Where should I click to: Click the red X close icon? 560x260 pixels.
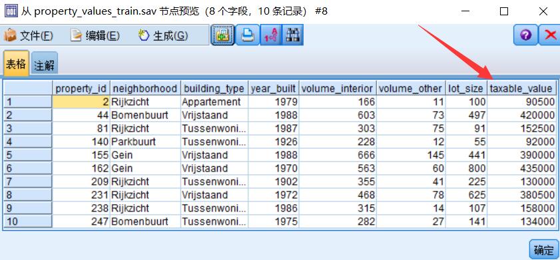coord(551,35)
